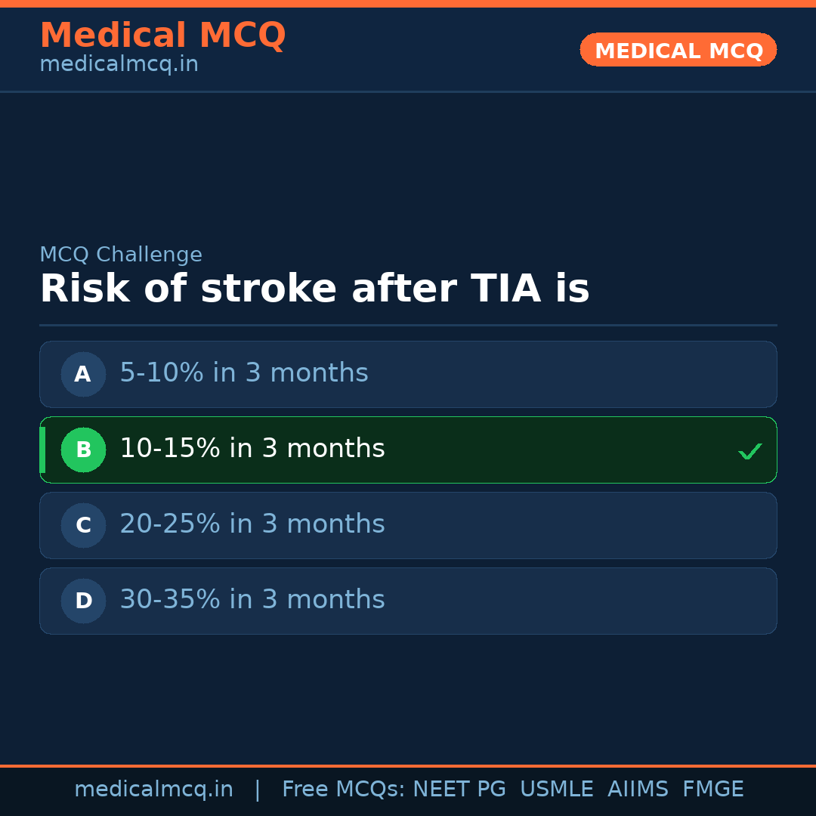
Task: Switch to the USMLE category
Action: (557, 788)
